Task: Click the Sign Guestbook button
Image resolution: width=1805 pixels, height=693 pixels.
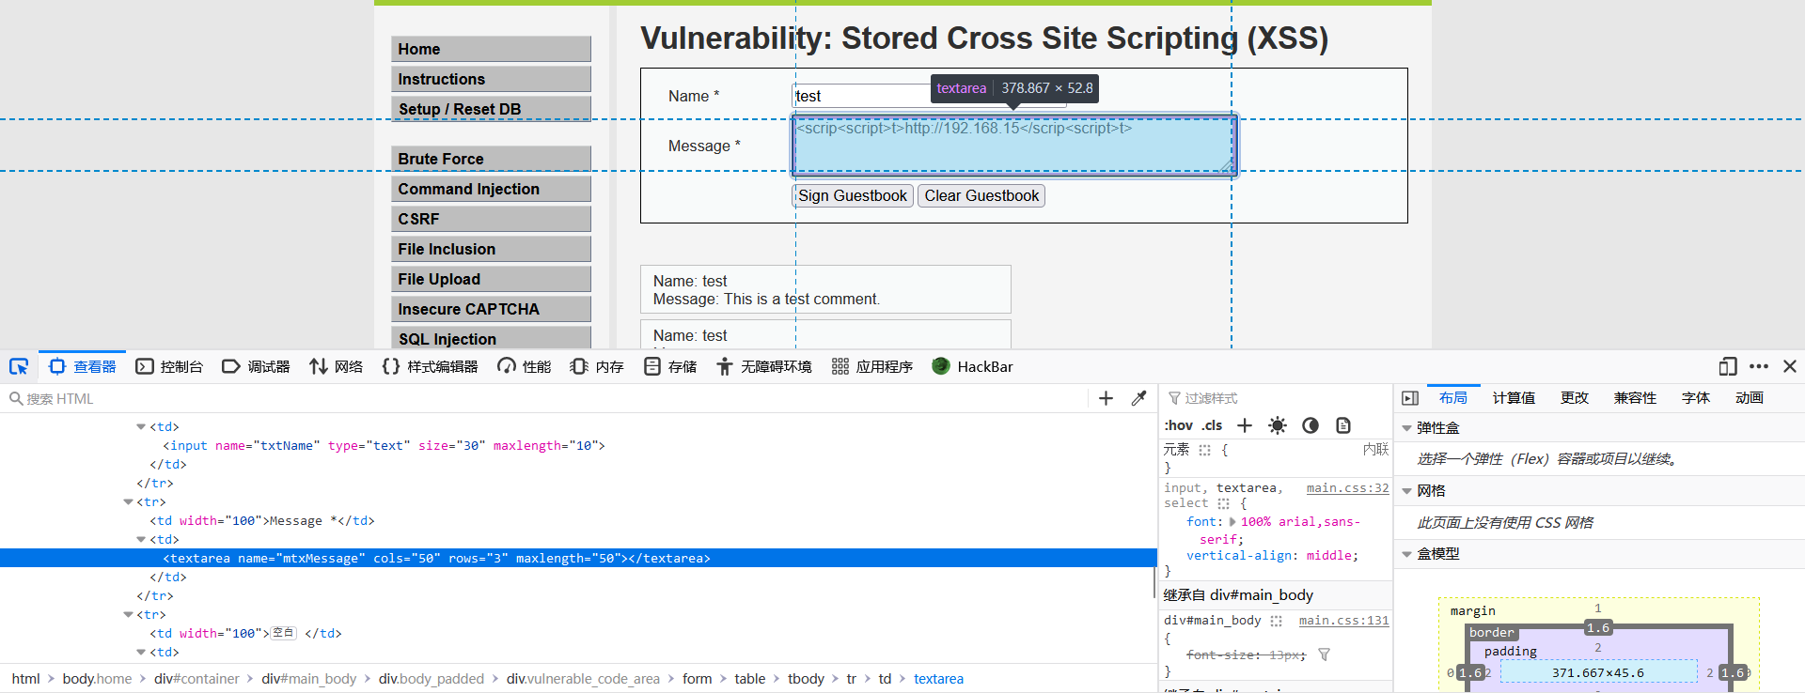Action: 853,195
